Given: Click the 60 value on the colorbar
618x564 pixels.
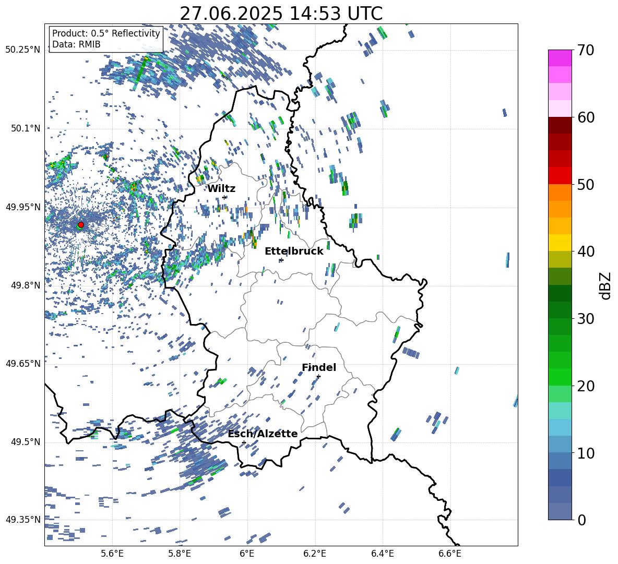Looking at the screenshot, I should click(586, 117).
